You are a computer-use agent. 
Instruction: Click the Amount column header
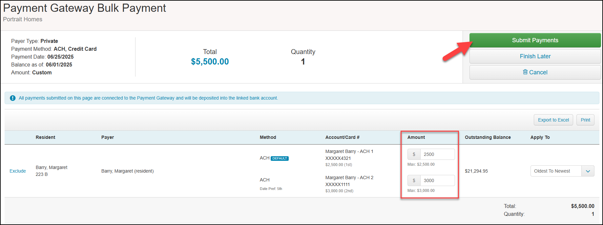416,137
